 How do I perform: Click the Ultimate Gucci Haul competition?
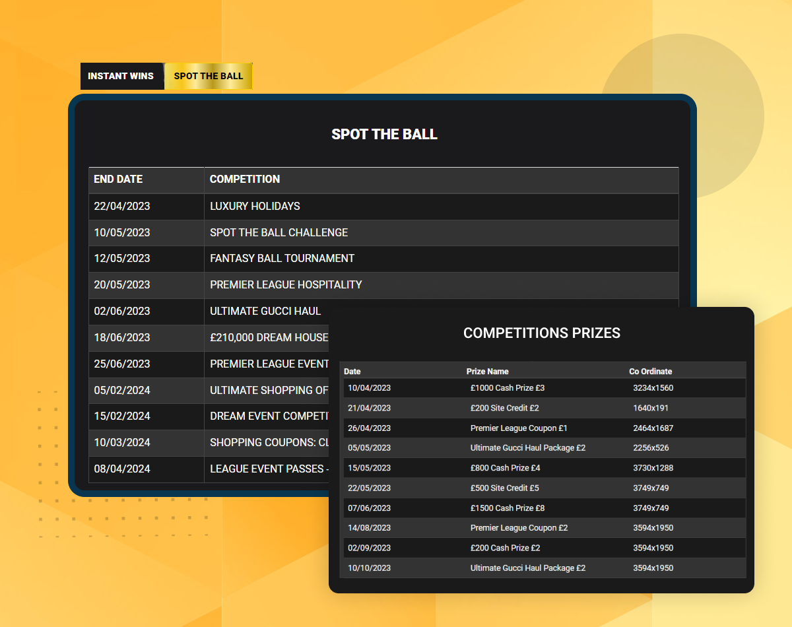click(265, 312)
